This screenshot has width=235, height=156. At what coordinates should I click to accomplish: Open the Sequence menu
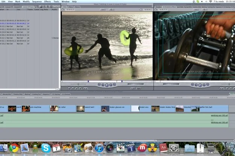37,2
